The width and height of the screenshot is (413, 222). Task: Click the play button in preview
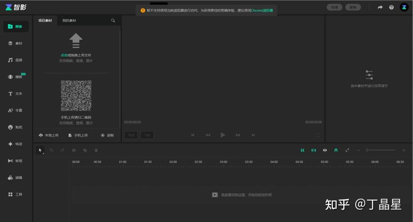223,135
